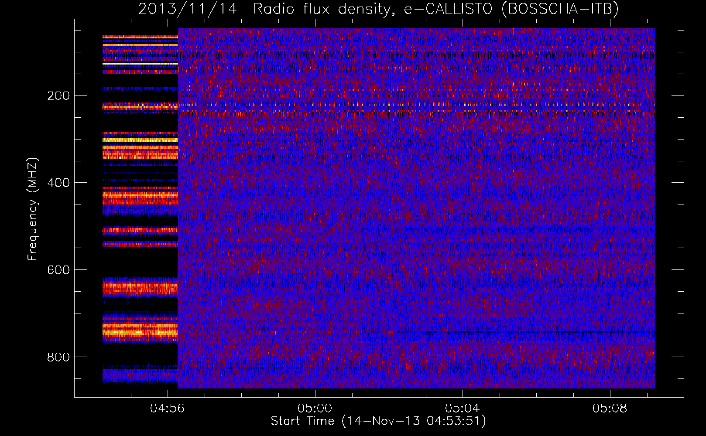Click the 05:00 time axis label

pos(315,409)
